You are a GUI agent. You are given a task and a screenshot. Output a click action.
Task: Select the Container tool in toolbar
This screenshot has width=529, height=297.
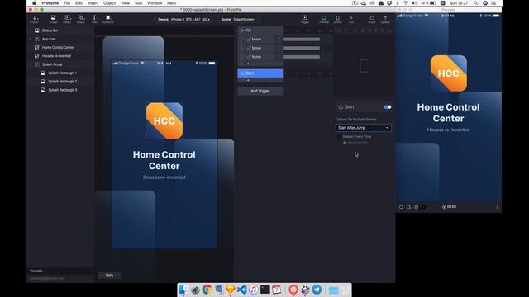pyautogui.click(x=108, y=19)
